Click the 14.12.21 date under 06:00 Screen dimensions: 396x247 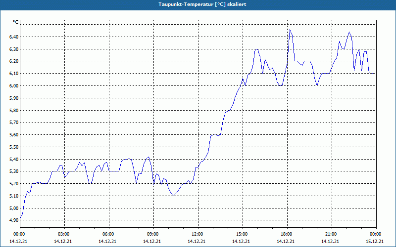[x=107, y=241]
